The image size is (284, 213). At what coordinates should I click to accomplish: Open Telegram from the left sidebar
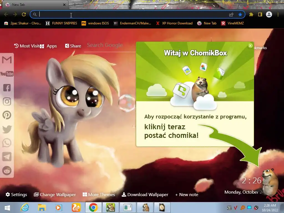click(x=7, y=157)
